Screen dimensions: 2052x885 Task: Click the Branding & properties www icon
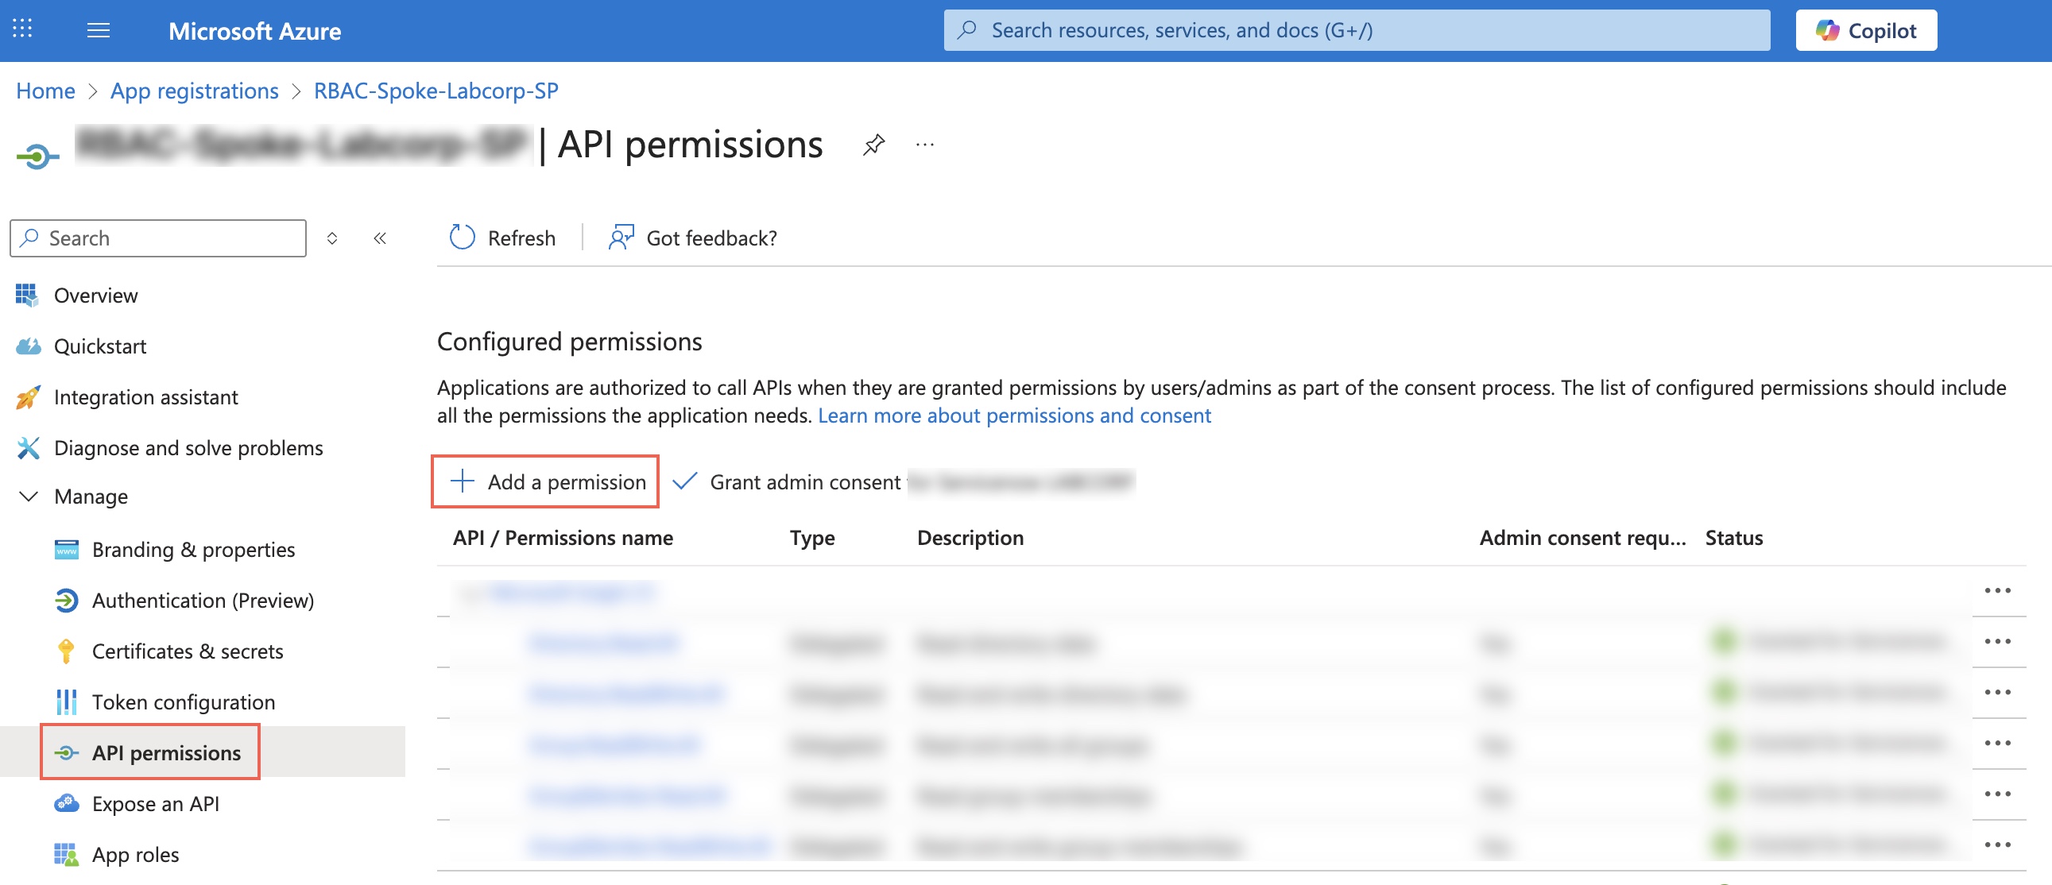pyautogui.click(x=66, y=549)
